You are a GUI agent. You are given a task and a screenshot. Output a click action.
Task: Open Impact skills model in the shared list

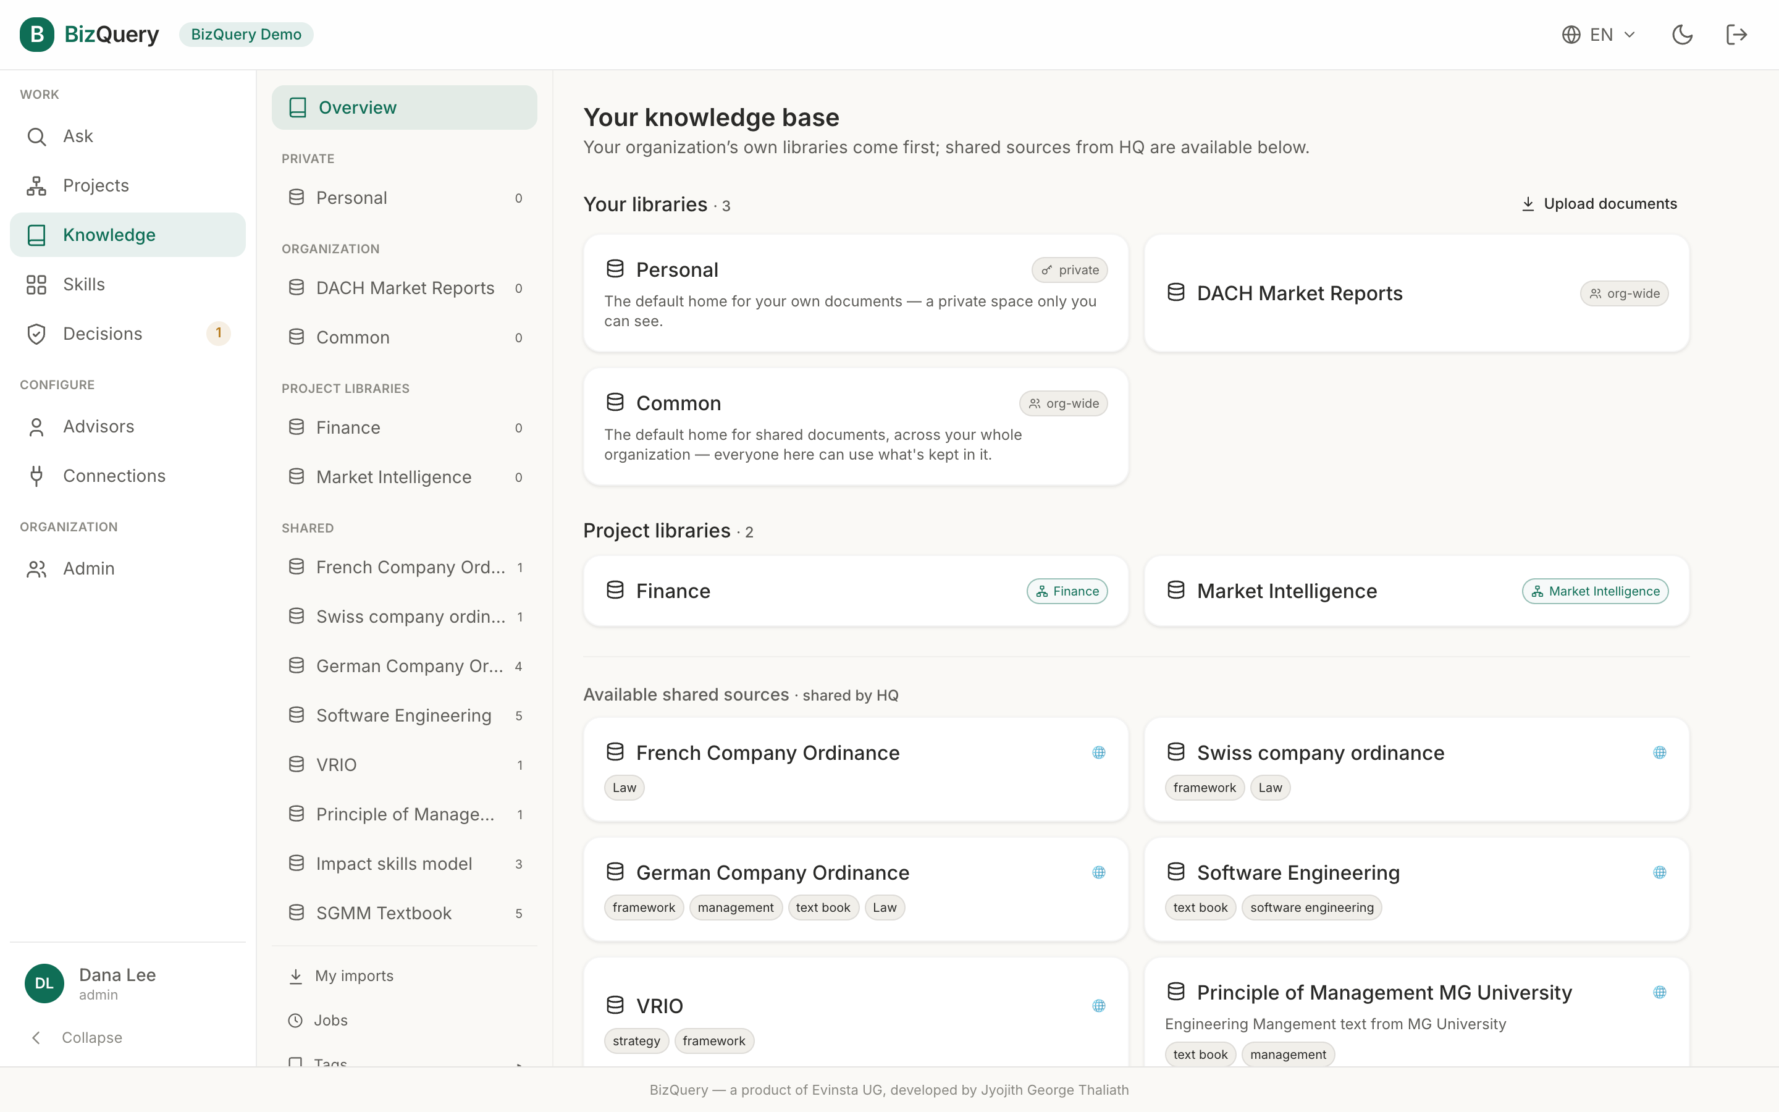pos(405,864)
